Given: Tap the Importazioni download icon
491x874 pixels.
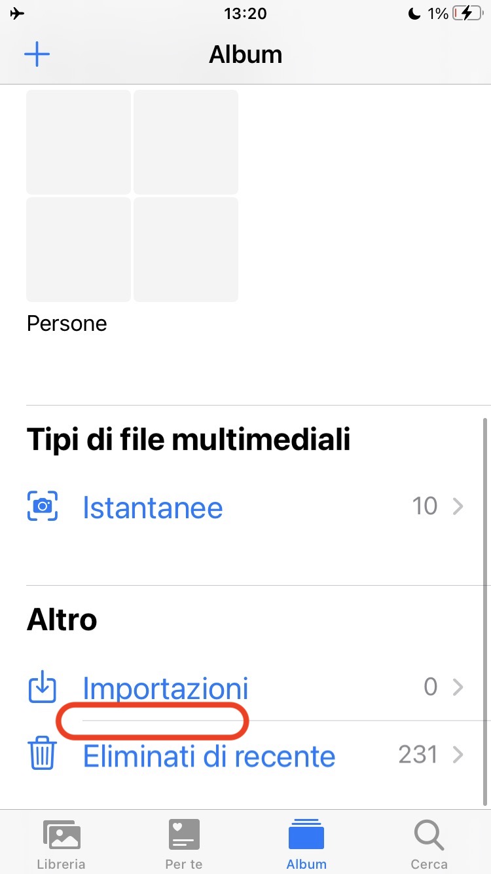Looking at the screenshot, I should click(43, 688).
